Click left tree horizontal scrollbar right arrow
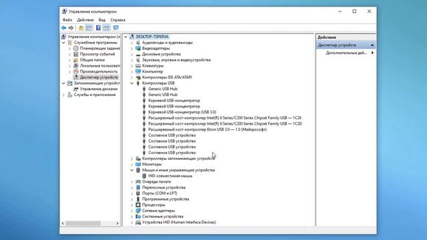Image resolution: width=427 pixels, height=240 pixels. click(x=117, y=223)
